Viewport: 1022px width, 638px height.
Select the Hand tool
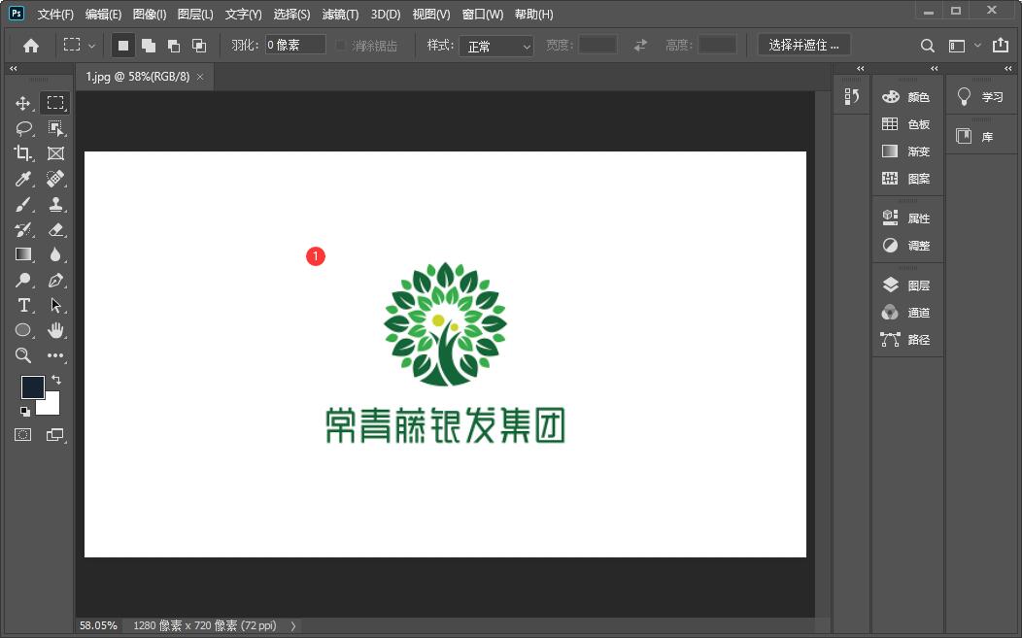tap(55, 330)
